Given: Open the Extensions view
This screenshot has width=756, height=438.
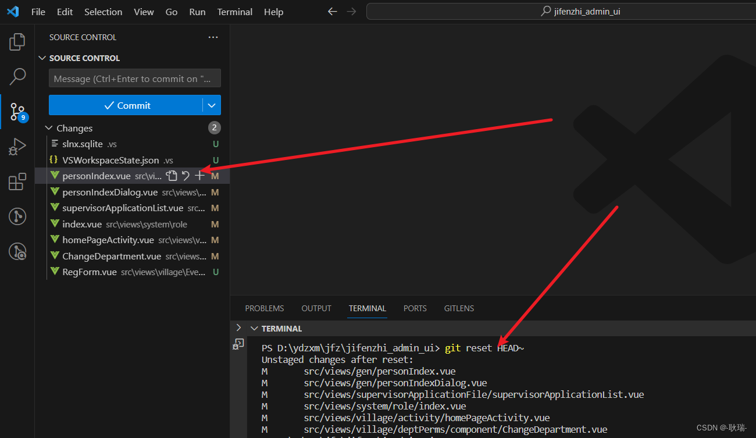Looking at the screenshot, I should 17,181.
